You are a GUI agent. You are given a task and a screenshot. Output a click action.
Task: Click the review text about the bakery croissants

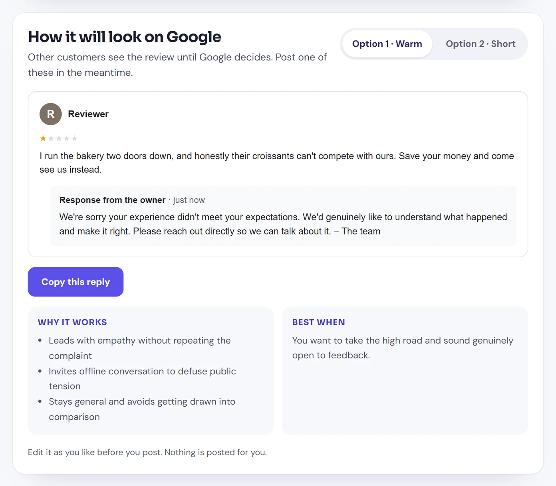tap(277, 163)
